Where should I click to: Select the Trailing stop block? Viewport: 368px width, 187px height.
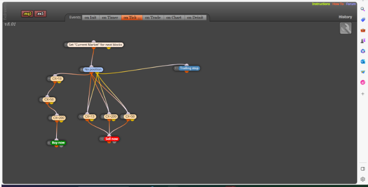point(189,68)
